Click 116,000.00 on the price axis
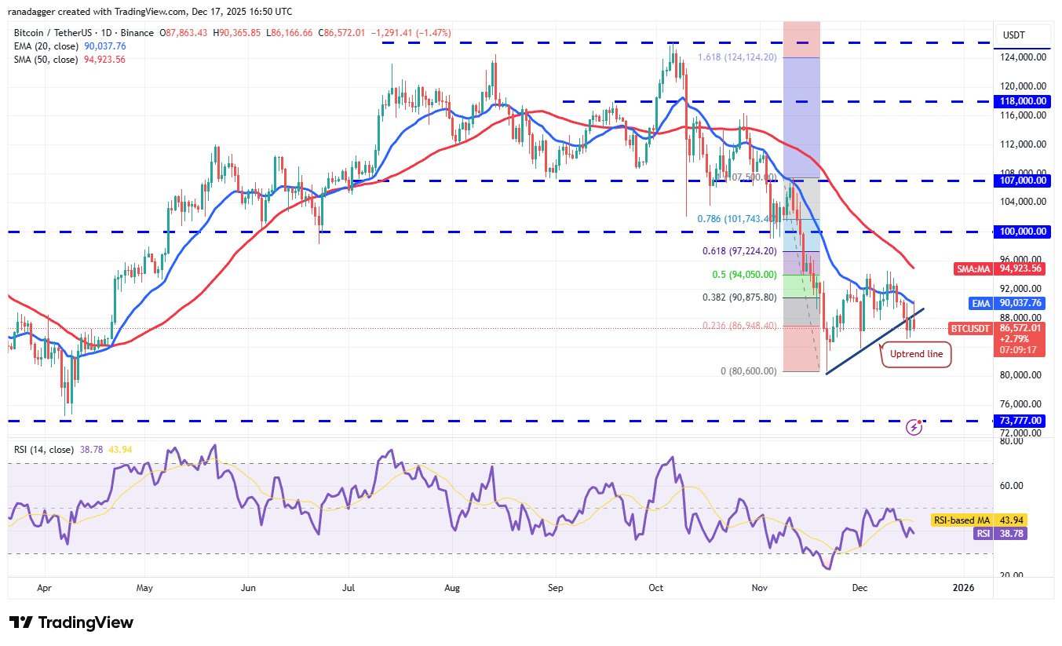Image resolution: width=1062 pixels, height=646 pixels. tap(1023, 115)
